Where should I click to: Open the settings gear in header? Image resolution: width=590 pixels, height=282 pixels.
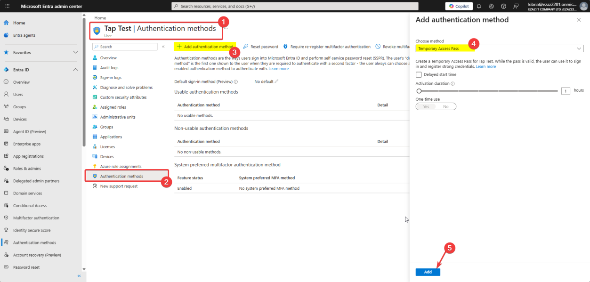click(x=491, y=6)
